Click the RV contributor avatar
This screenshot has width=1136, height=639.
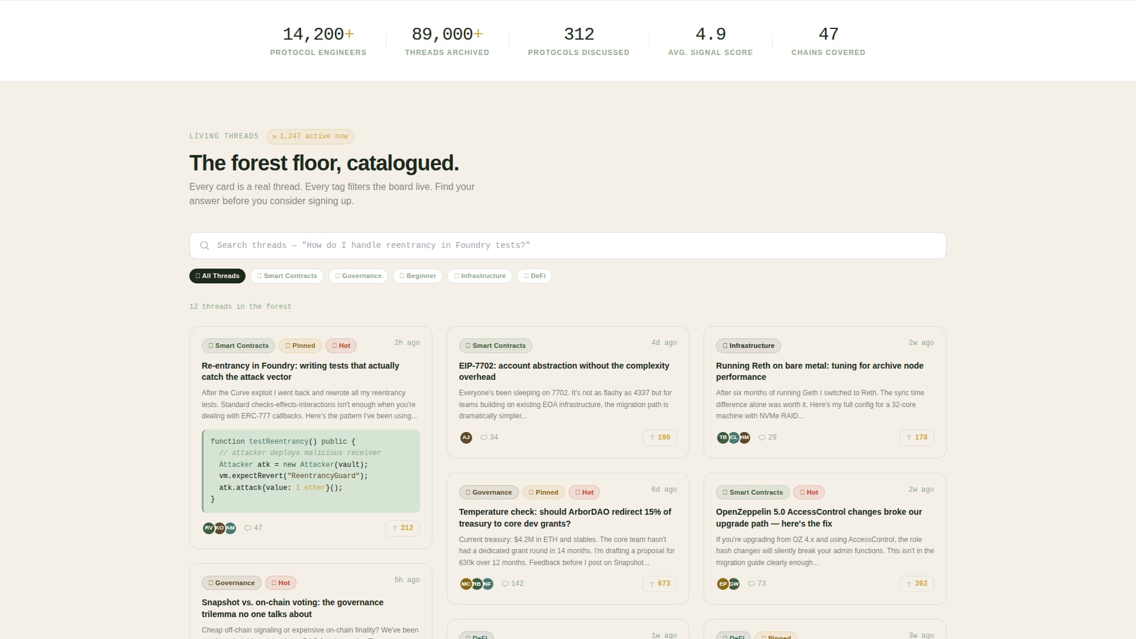[208, 528]
